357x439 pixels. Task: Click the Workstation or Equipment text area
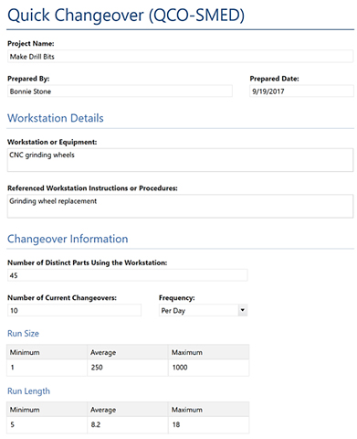point(180,160)
